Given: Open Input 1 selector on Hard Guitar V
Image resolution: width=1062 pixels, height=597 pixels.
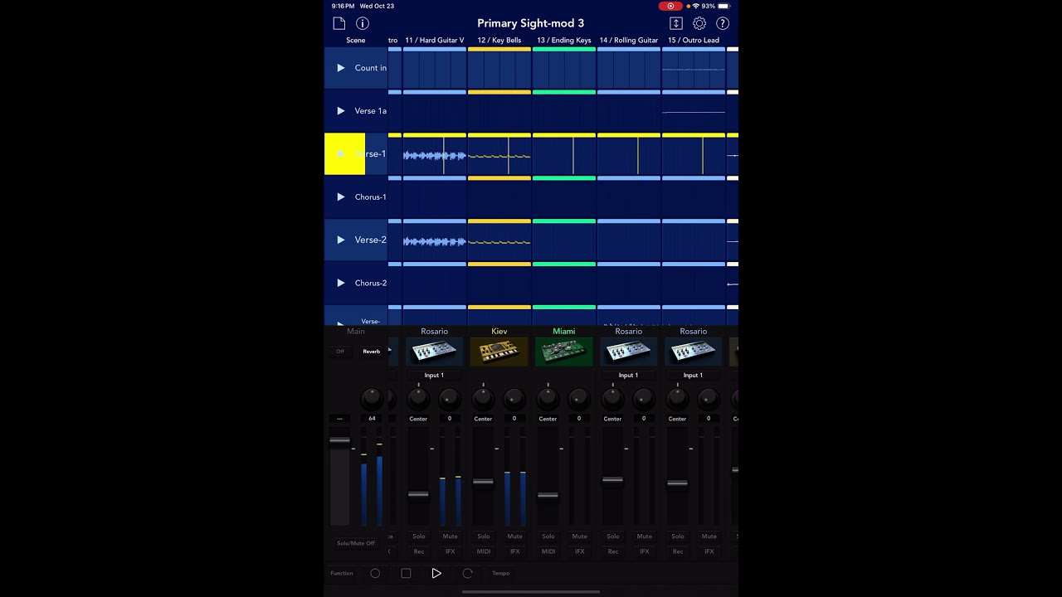Looking at the screenshot, I should pyautogui.click(x=434, y=376).
